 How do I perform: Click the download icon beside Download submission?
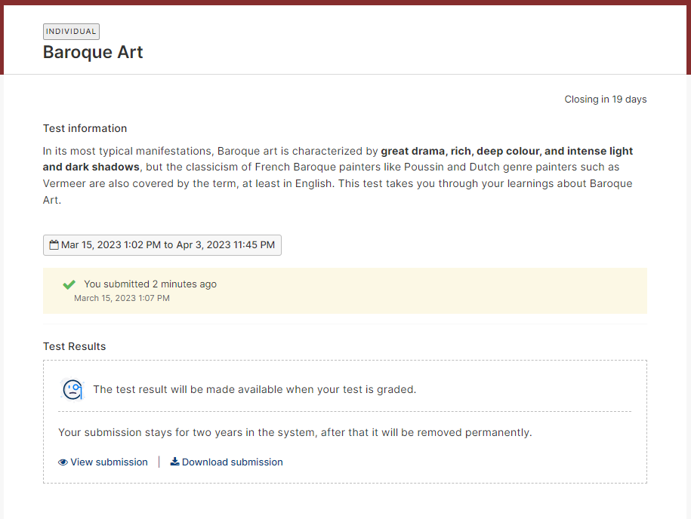[x=175, y=462]
